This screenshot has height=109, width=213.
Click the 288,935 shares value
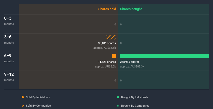(x=130, y=62)
